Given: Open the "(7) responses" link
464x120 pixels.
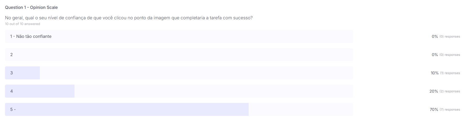Looking at the screenshot, I should (450, 110).
